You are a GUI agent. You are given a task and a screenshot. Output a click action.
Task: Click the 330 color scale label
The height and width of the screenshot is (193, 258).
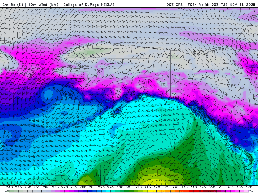(x=175, y=187)
